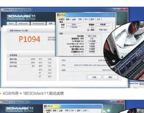Close the upper CPU-Z window
This screenshot has height=113, width=144.
tap(112, 14)
